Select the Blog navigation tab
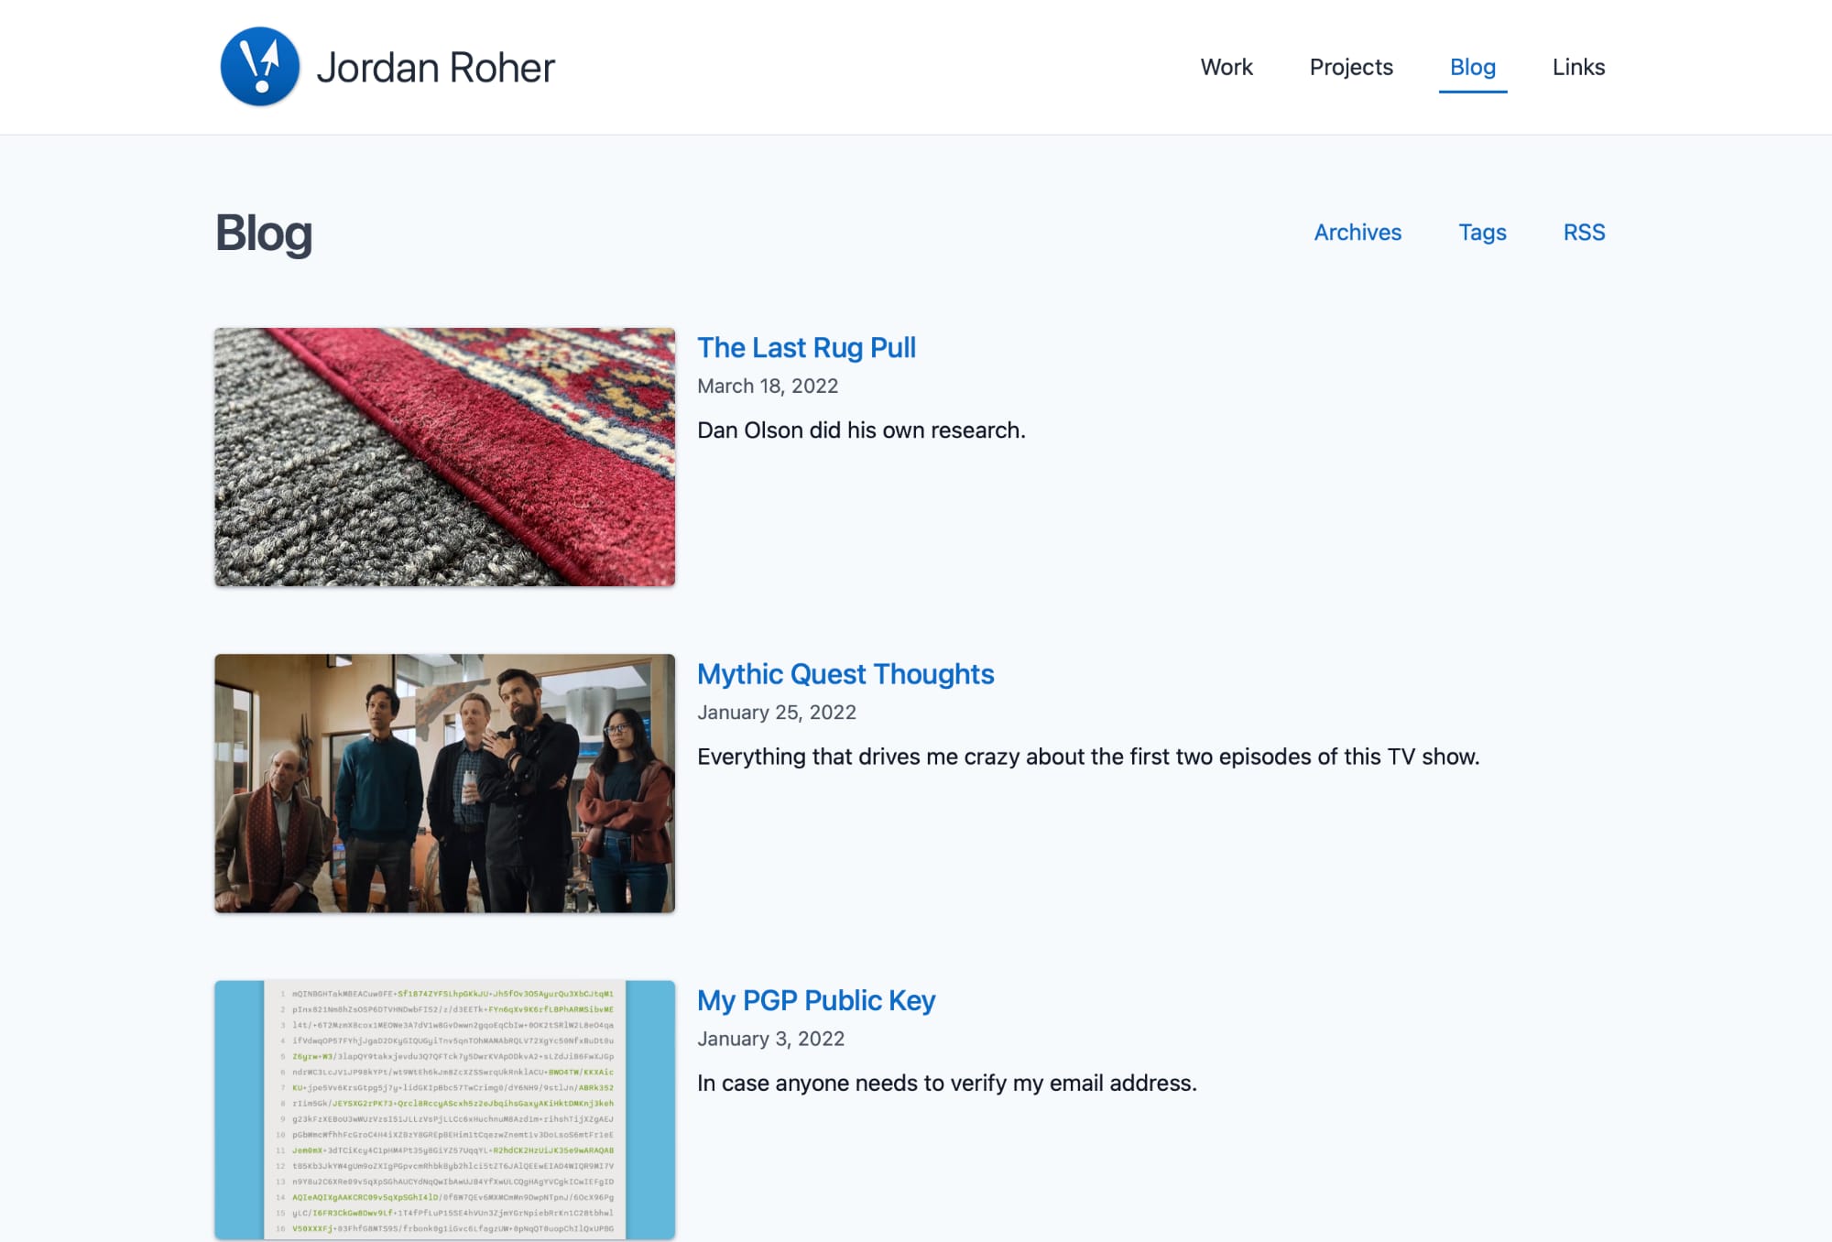 (x=1472, y=67)
